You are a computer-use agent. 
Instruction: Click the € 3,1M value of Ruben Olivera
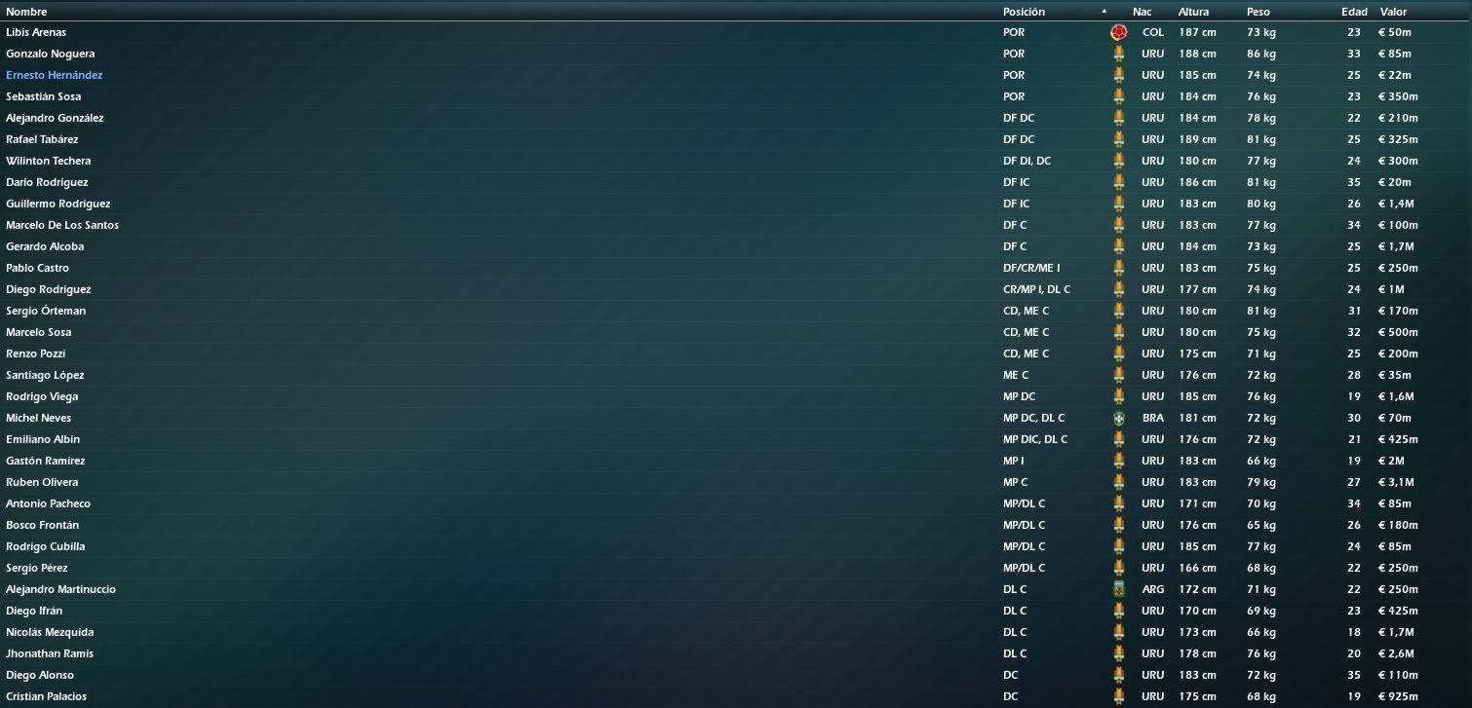pyautogui.click(x=1398, y=482)
